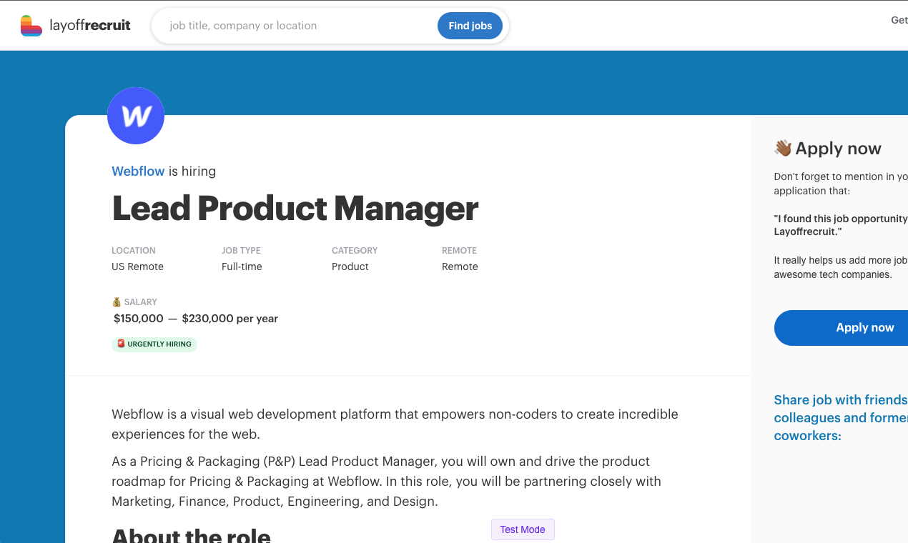
Task: Click the JOB TYPE label
Action: pyautogui.click(x=241, y=251)
